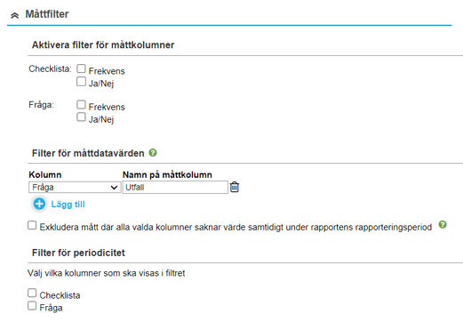
Task: Check Fråga under Filter för periodicitet
Action: (x=32, y=306)
